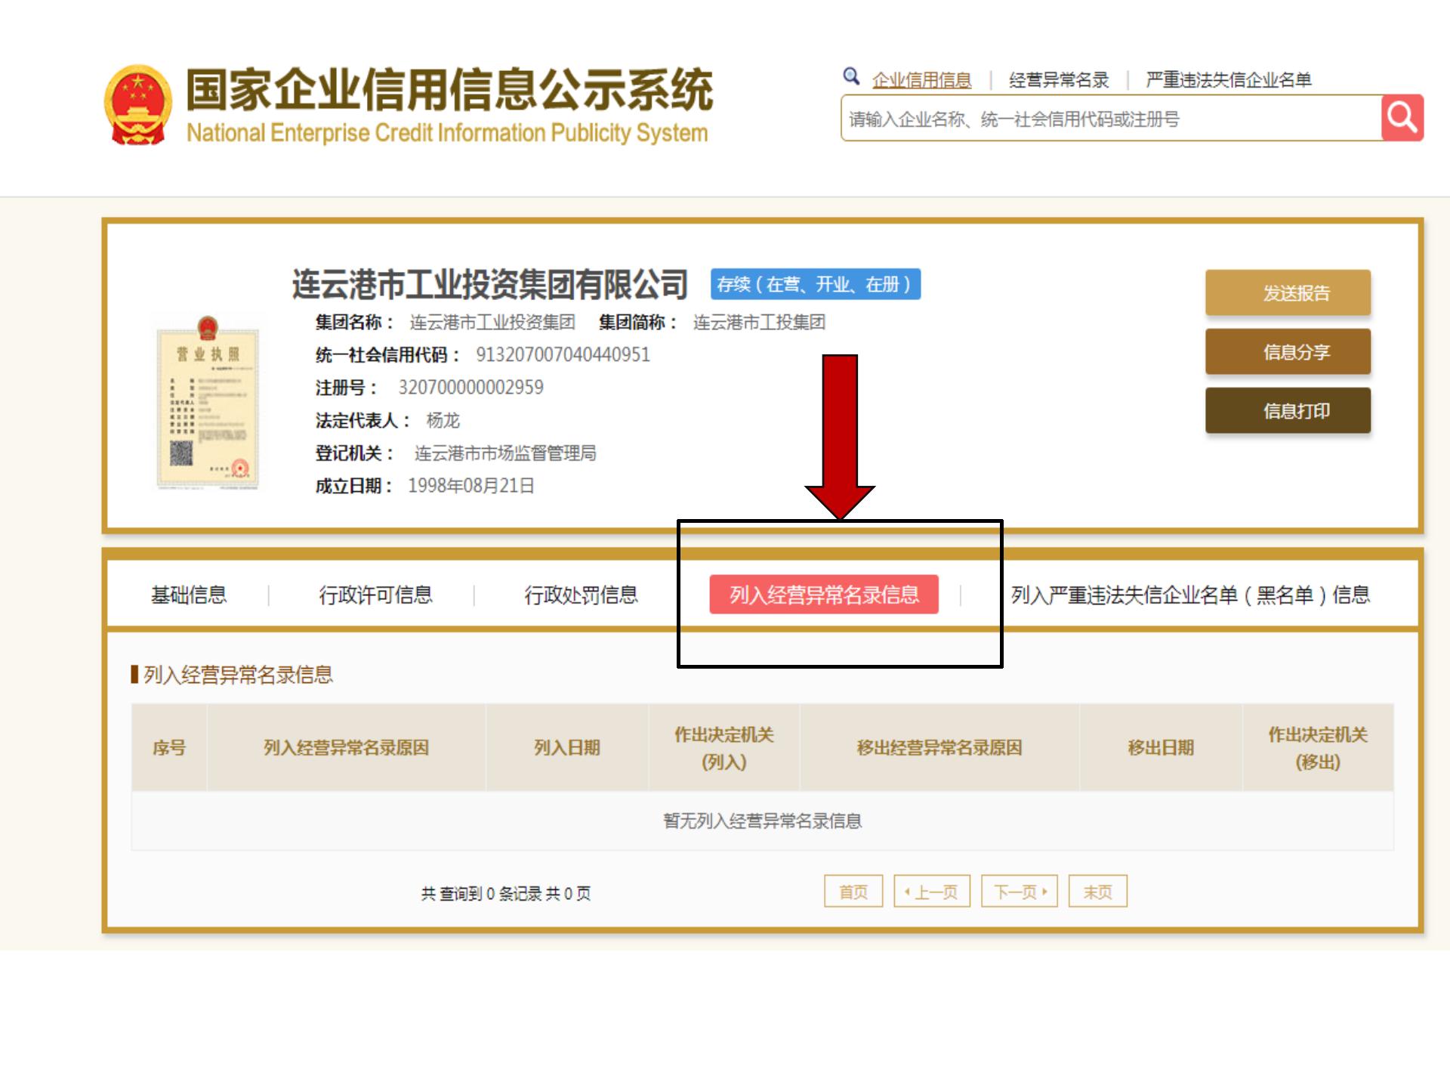Image resolution: width=1450 pixels, height=1088 pixels.
Task: Click the enterprise name search input
Action: click(x=1110, y=119)
